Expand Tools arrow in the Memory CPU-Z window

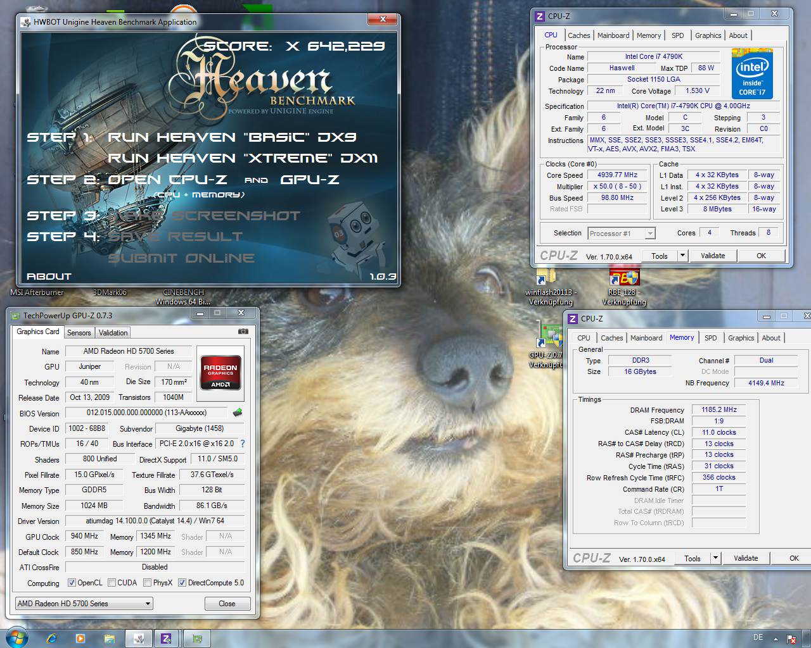(715, 558)
